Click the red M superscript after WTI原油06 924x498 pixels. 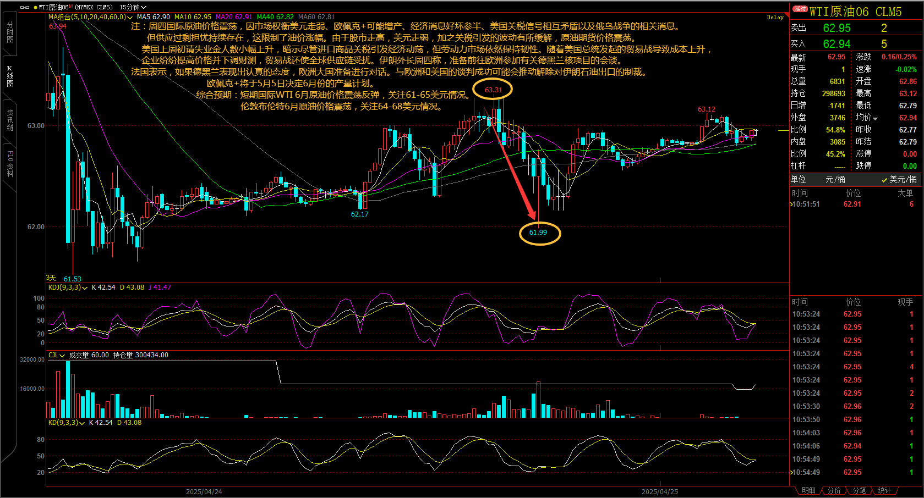(x=70, y=6)
